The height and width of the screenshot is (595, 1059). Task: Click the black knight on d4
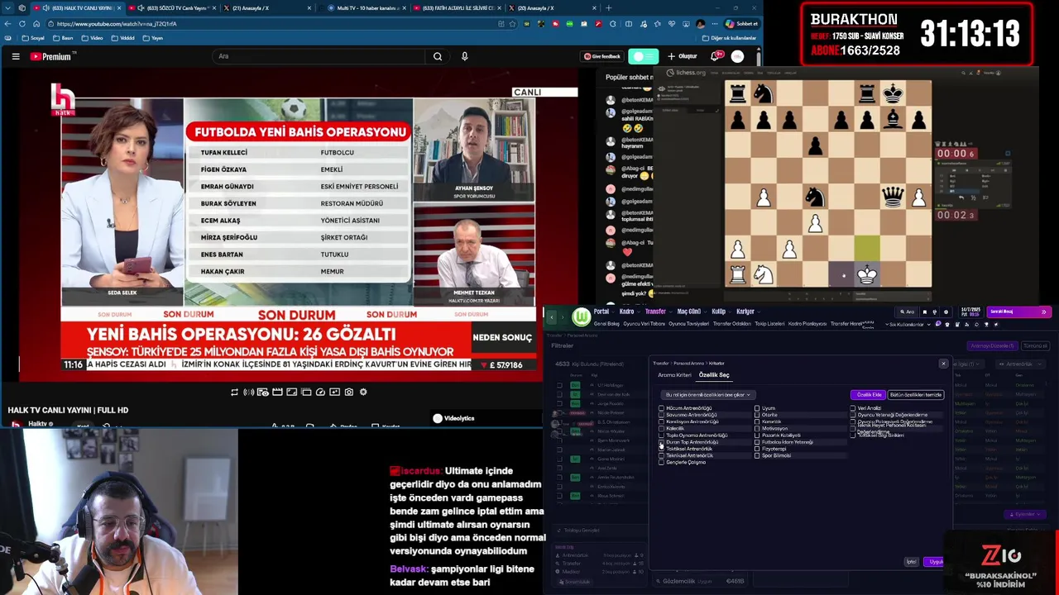point(815,197)
